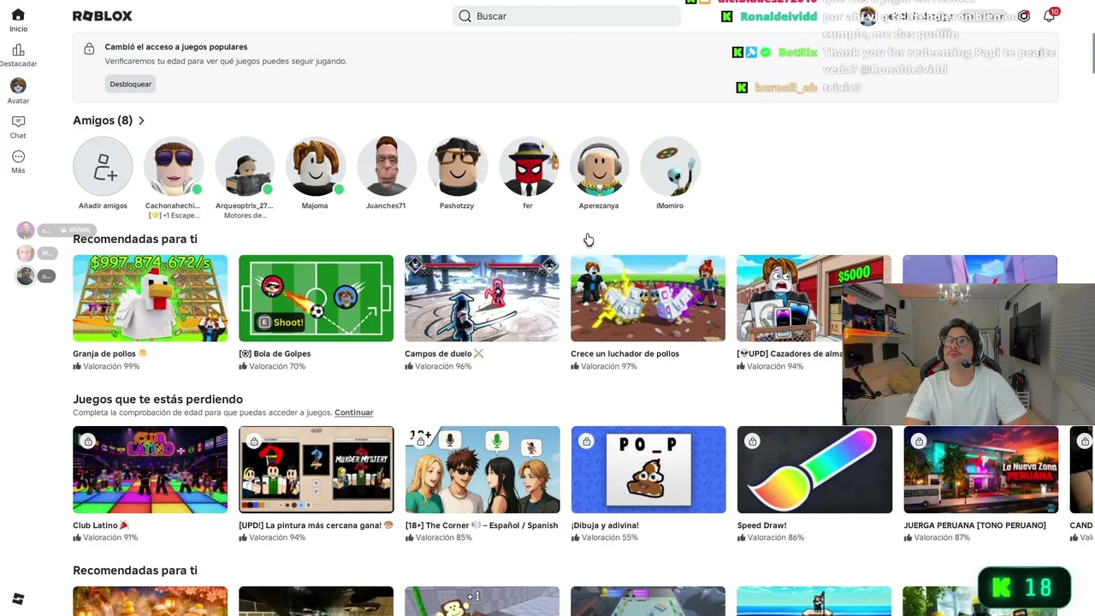Viewport: 1095px width, 616px height.
Task: Click lock icon on Dibuja y adivina thumbnail
Action: 586,441
